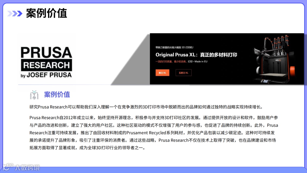307x173 pixels.
Task: Click the large black slide title 案例价值
Action: coord(47,13)
